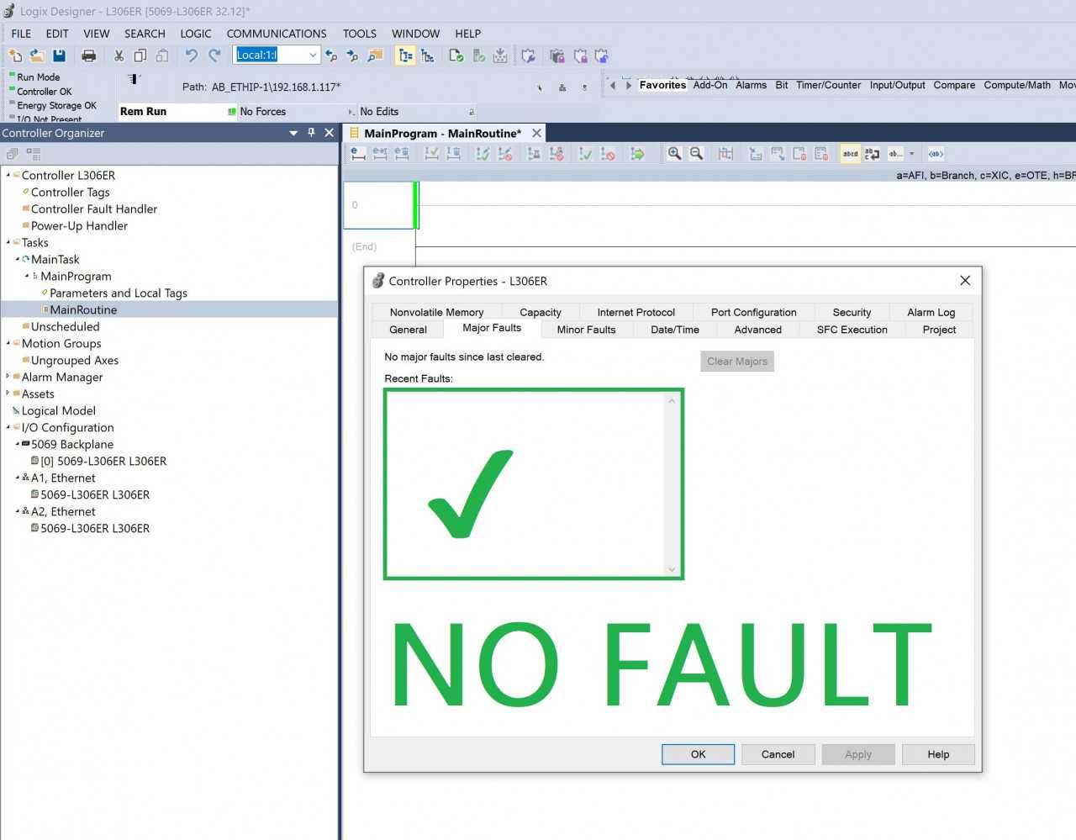Click the controller key-switch icon beside Run Mode
The image size is (1076, 840).
(x=134, y=79)
